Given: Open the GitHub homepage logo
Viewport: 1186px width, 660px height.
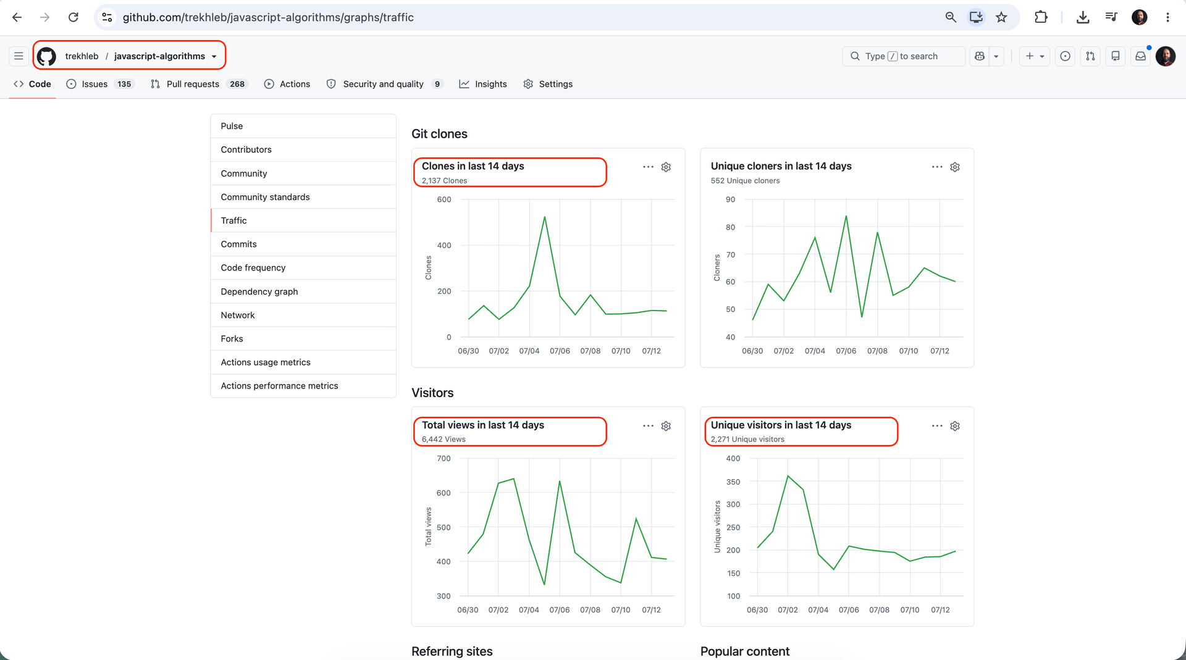Looking at the screenshot, I should click(x=46, y=56).
